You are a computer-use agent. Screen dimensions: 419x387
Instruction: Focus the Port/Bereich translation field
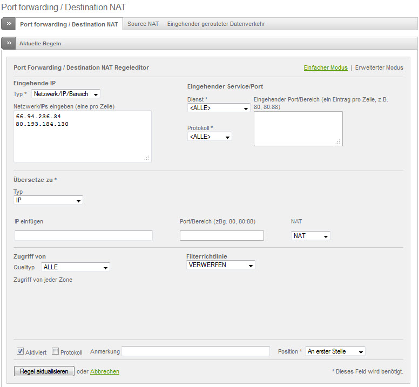221,236
